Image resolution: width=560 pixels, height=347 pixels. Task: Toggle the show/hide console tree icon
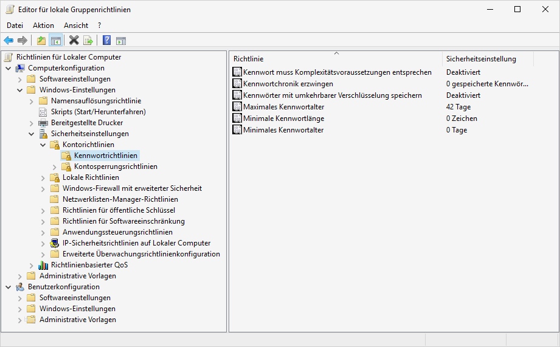pyautogui.click(x=55, y=41)
